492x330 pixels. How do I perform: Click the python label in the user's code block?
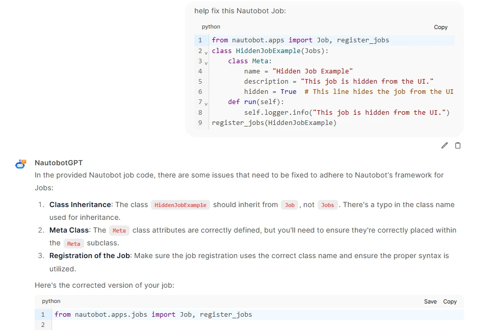pos(211,27)
